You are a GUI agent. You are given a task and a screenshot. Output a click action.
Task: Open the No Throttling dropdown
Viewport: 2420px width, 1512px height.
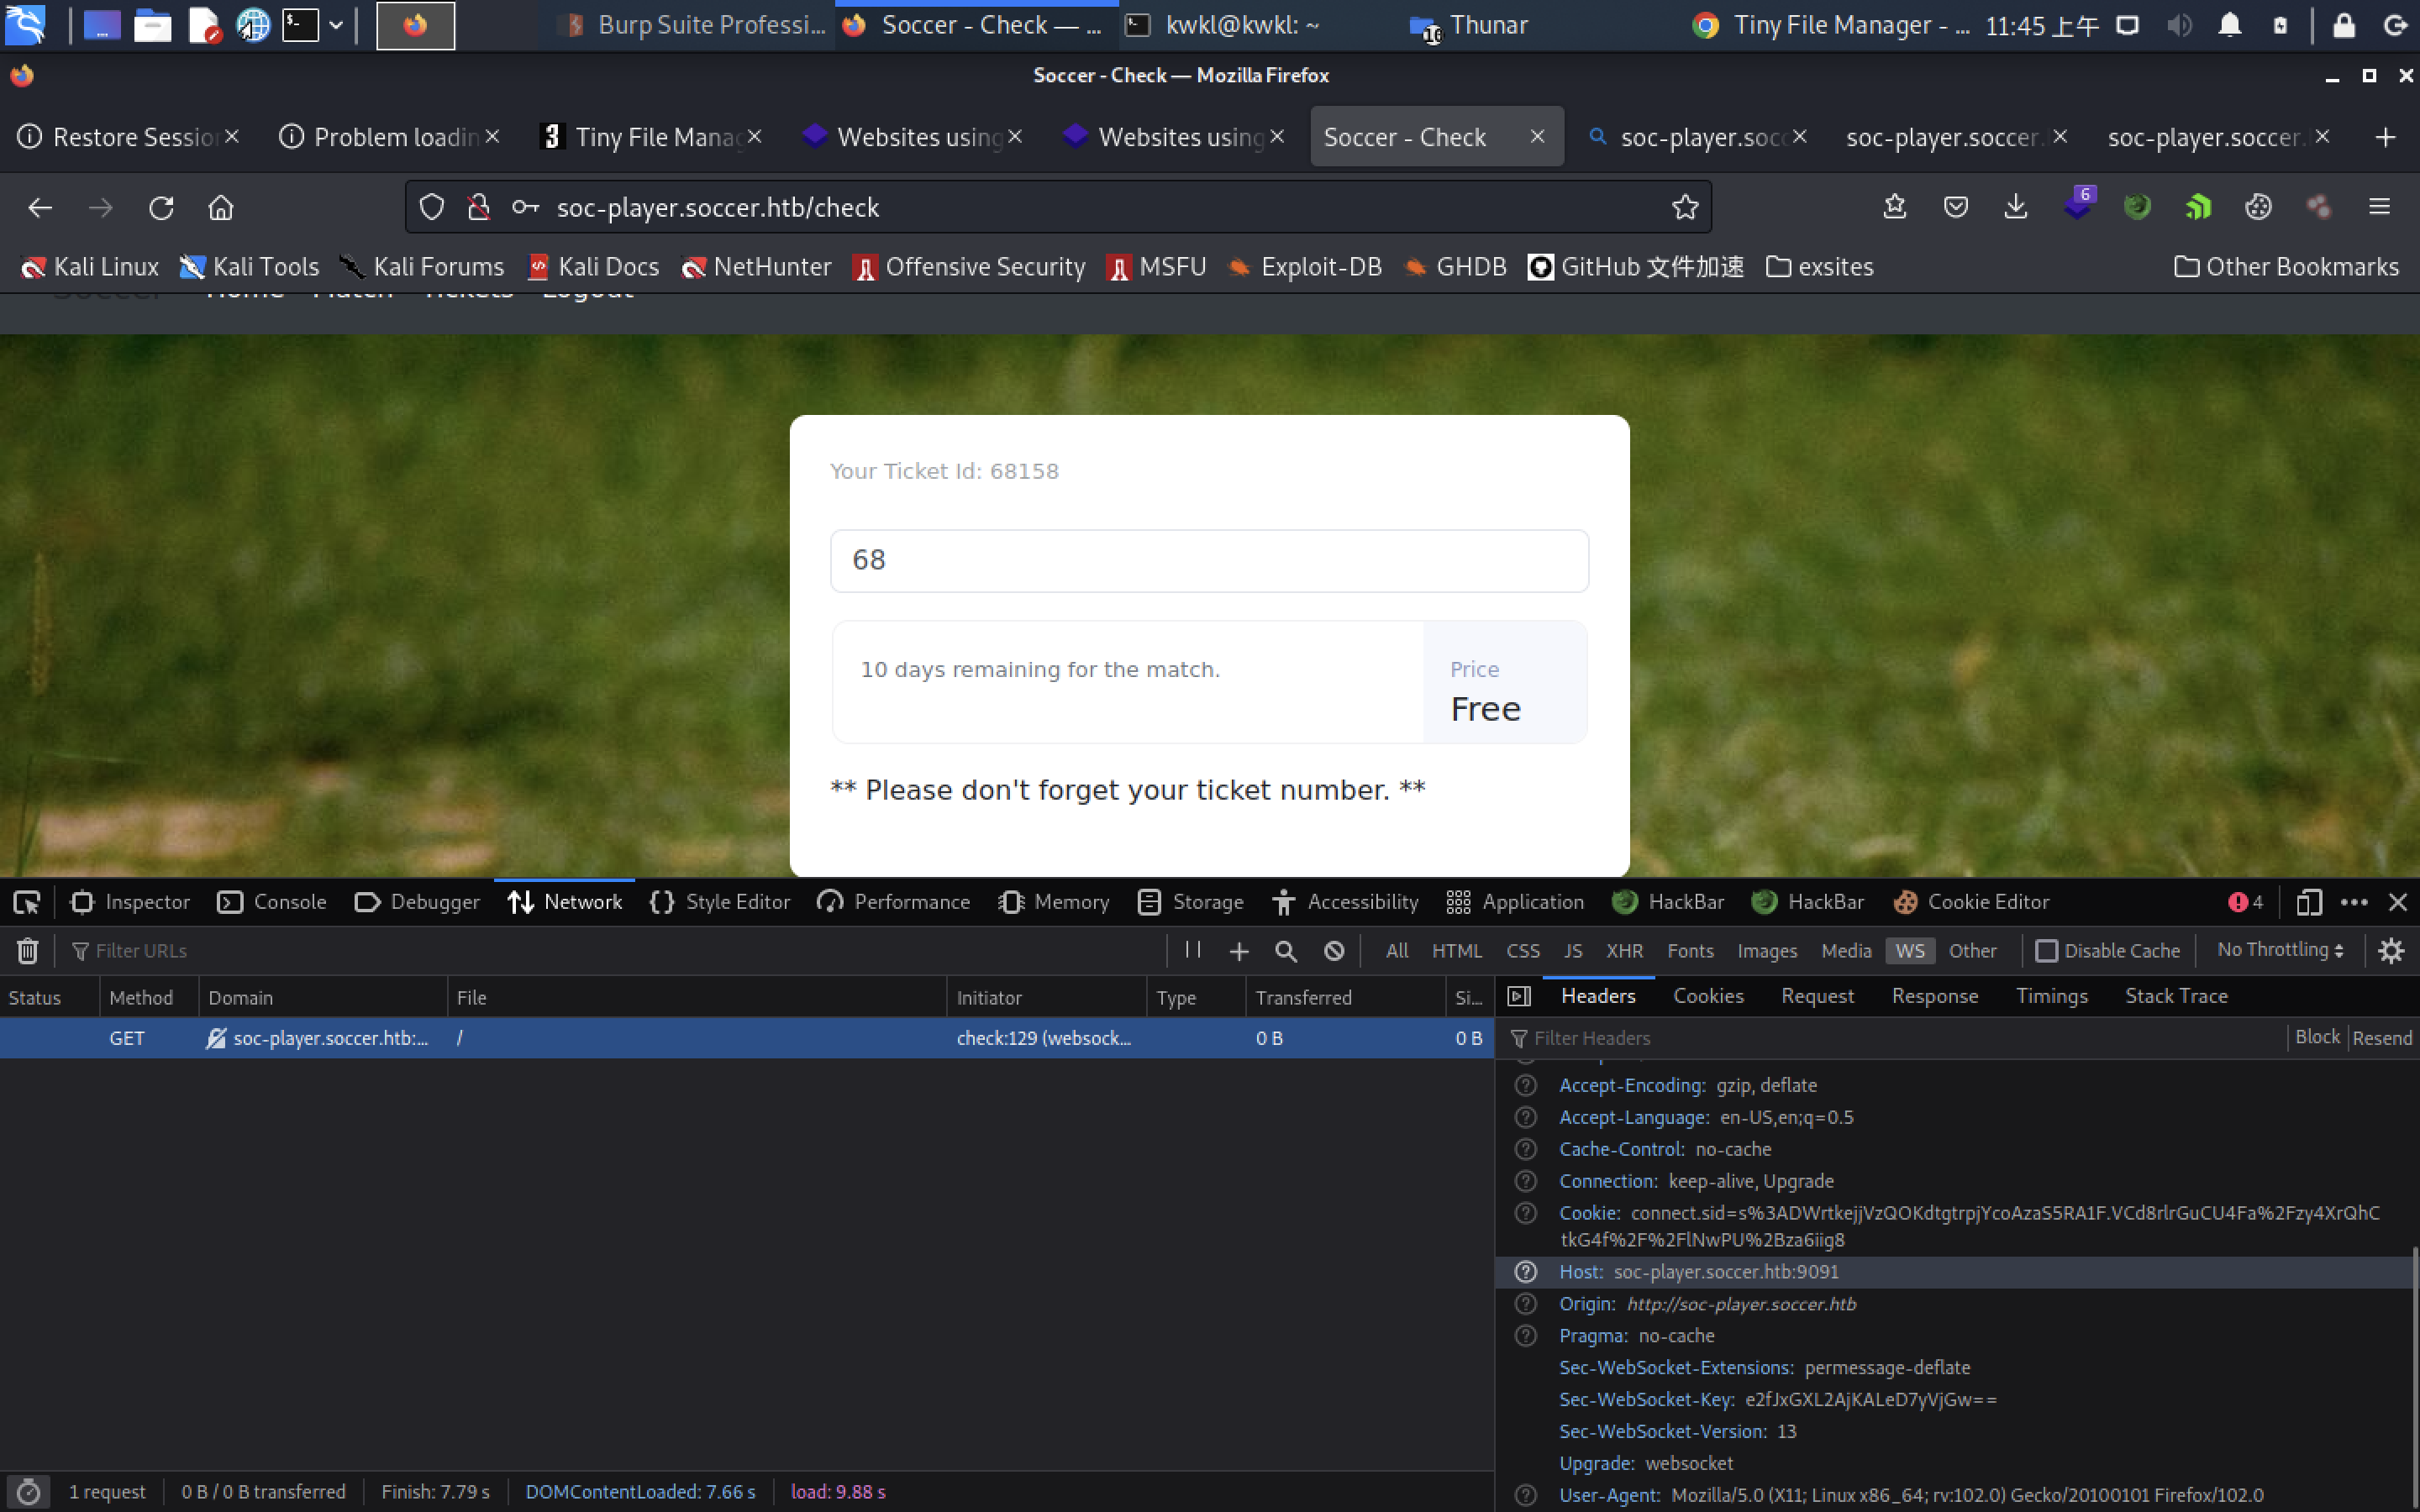2280,950
